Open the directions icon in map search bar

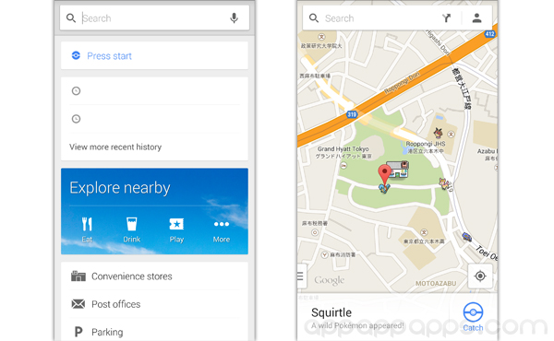coord(447,18)
